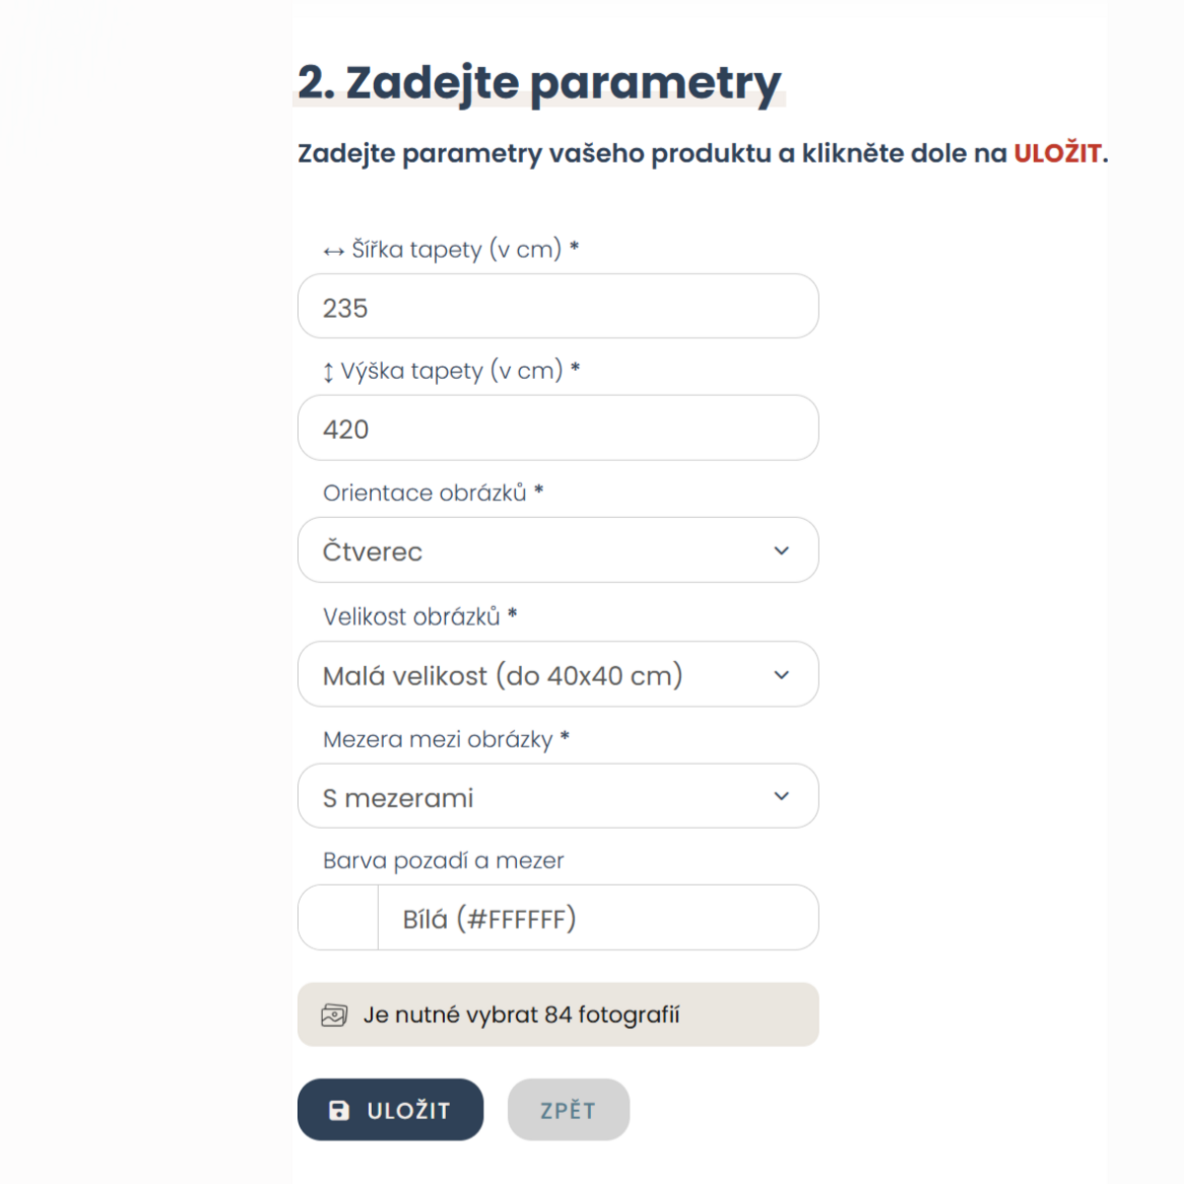Click the horizontal arrow icon before Šířka tapety
Image resolution: width=1184 pixels, height=1184 pixels.
[x=333, y=251]
